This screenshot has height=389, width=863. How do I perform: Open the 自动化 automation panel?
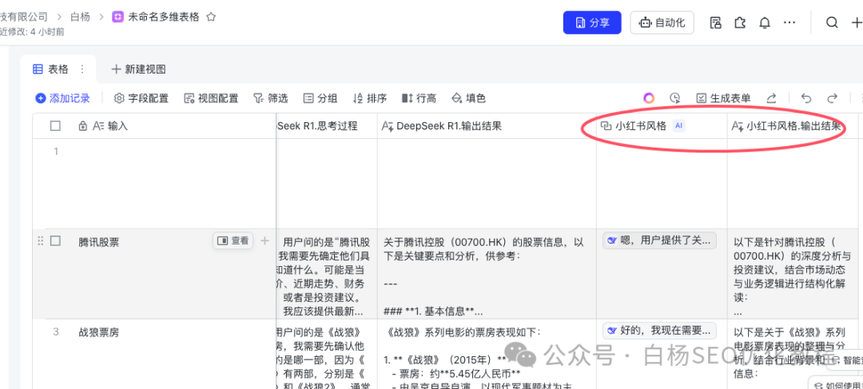tap(662, 23)
